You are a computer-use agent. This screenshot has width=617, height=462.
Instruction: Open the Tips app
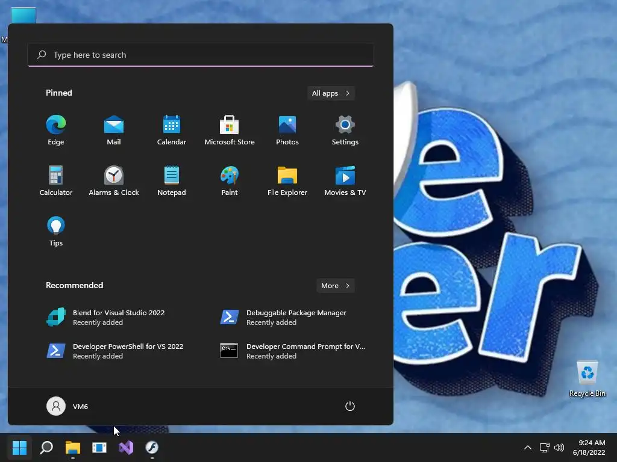(56, 232)
